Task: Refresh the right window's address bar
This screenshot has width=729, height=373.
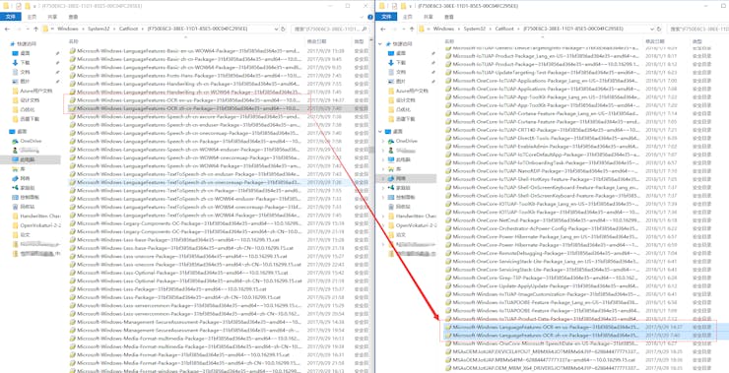Action: tap(659, 29)
